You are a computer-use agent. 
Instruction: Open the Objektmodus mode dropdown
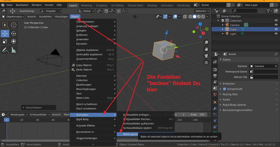(13, 16)
